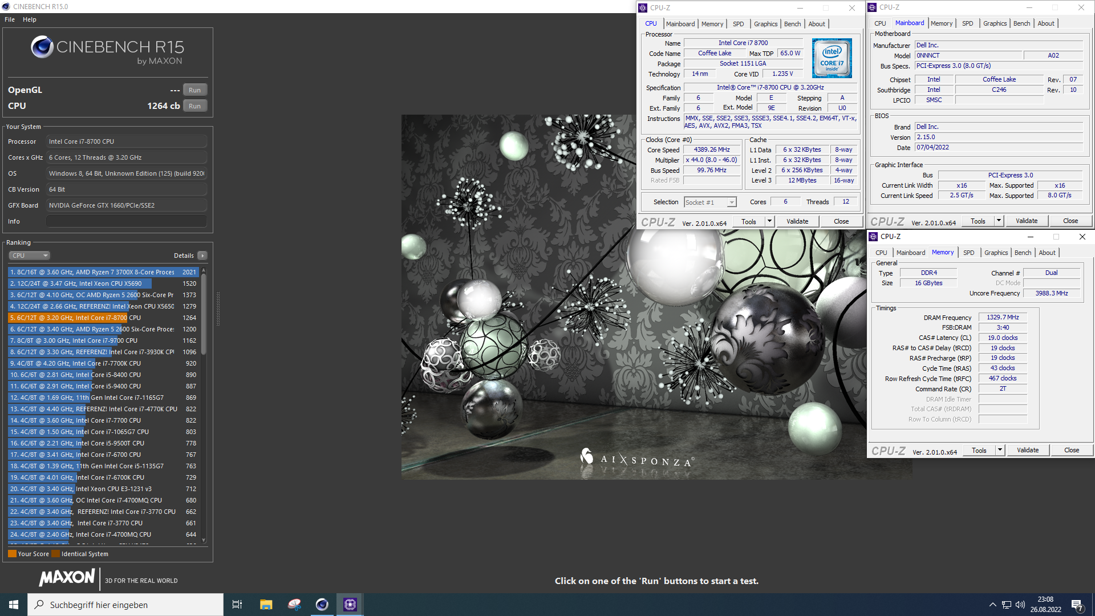Click the MAXON logo at bottom
The width and height of the screenshot is (1095, 616).
coord(67,578)
